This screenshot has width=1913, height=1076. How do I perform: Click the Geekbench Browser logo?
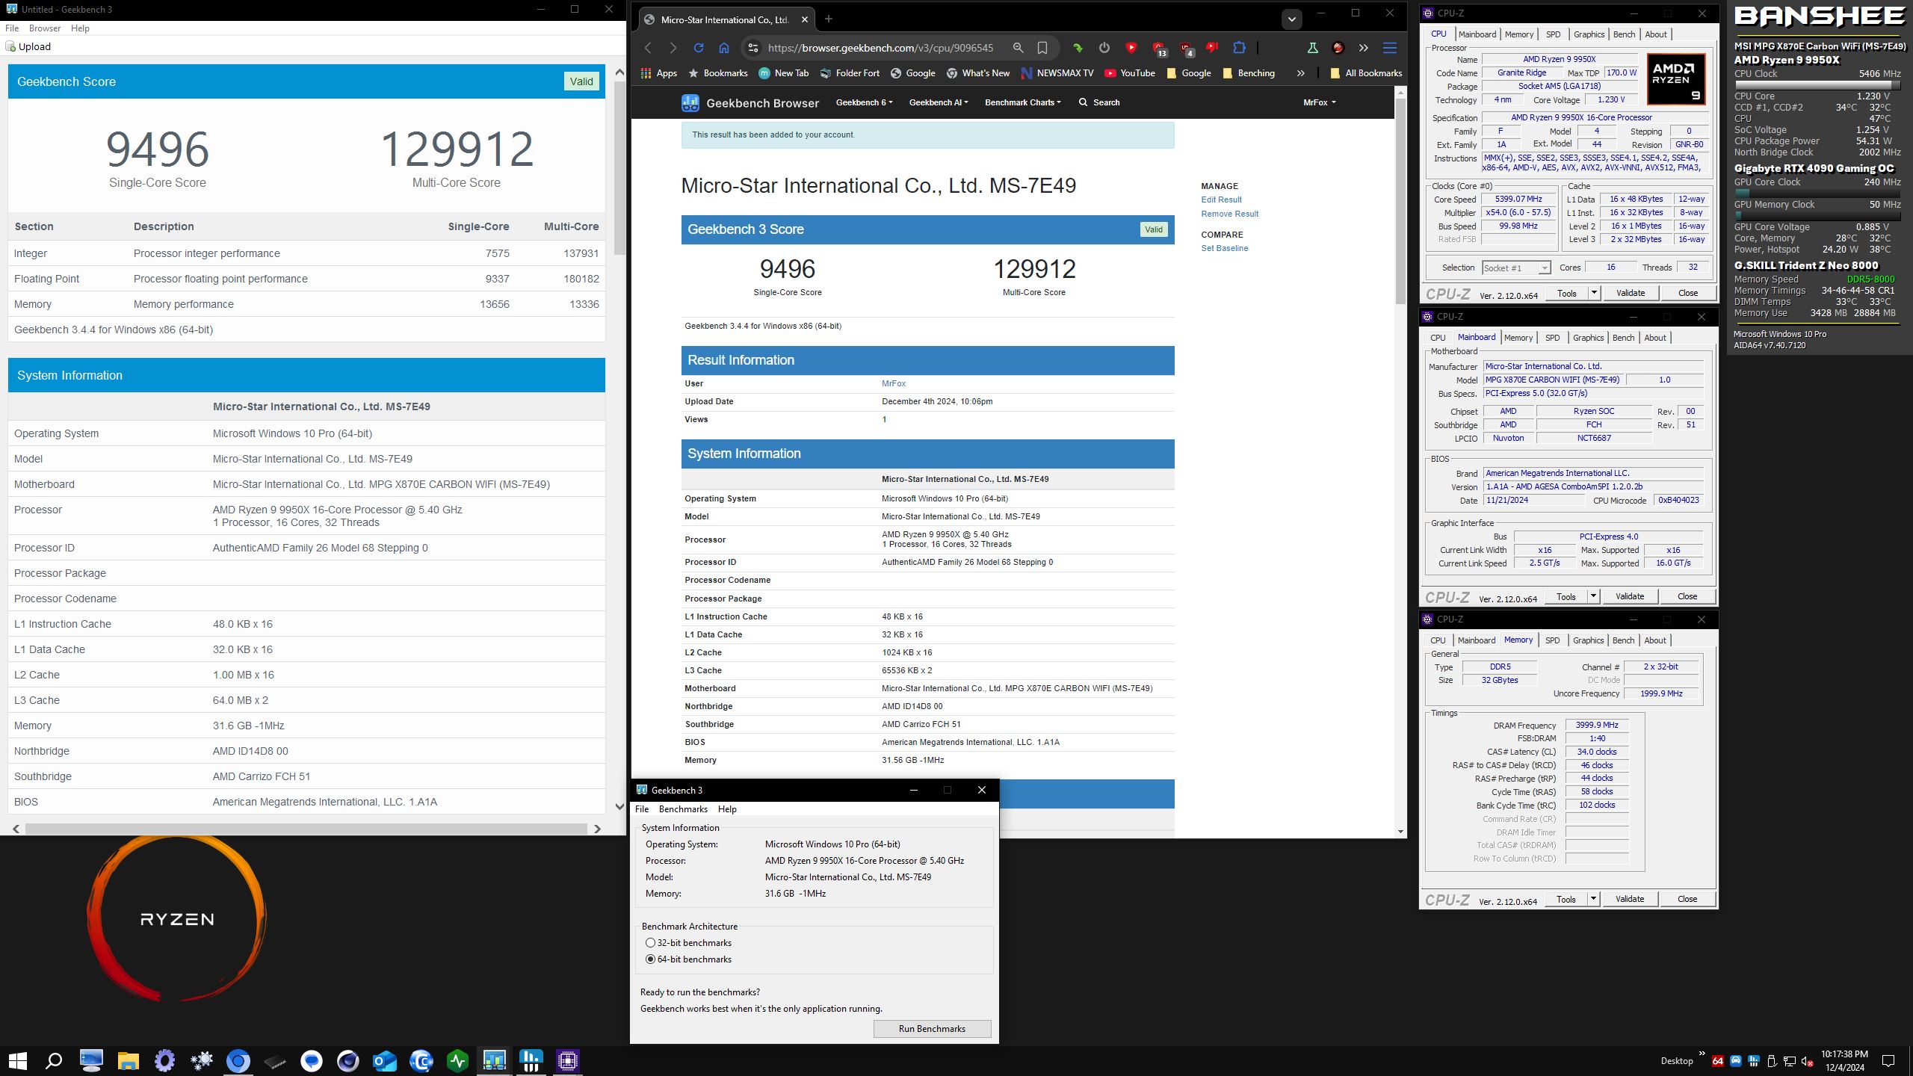point(750,103)
